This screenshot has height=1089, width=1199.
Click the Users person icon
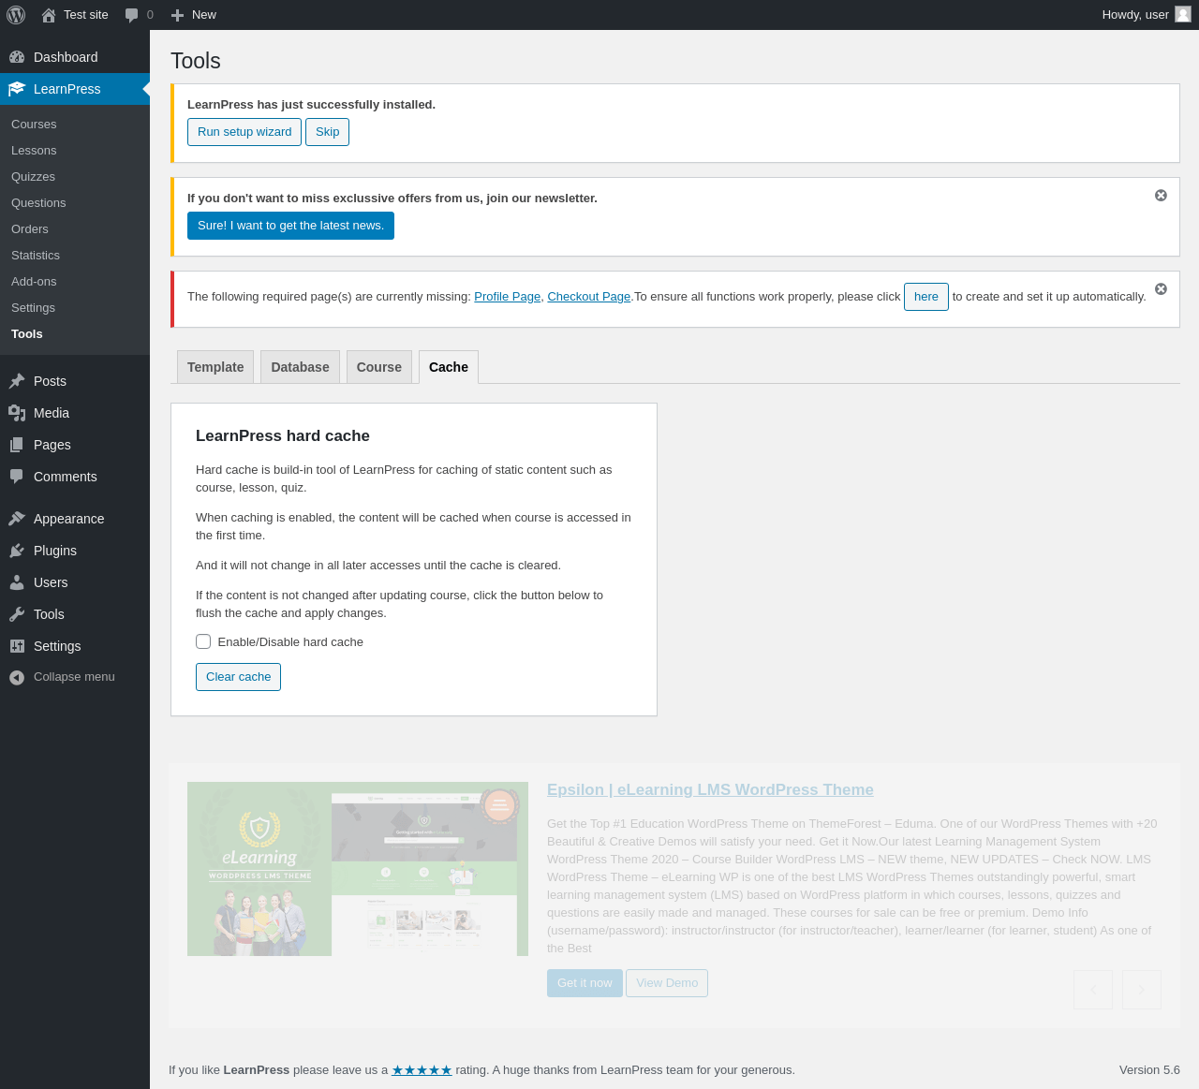pos(17,582)
